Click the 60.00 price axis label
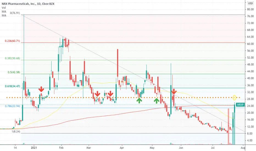 [x=250, y=44]
